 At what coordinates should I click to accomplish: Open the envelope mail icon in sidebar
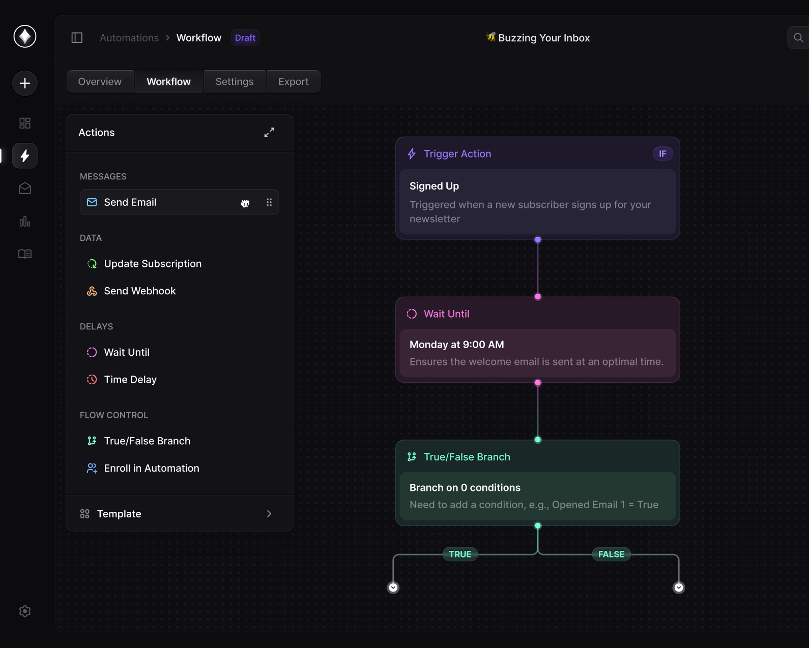pos(25,189)
